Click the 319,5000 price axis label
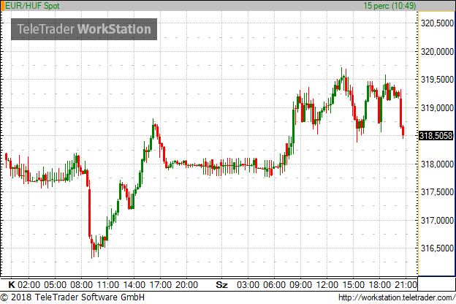Screen dimensions: 456x304 point(437,80)
